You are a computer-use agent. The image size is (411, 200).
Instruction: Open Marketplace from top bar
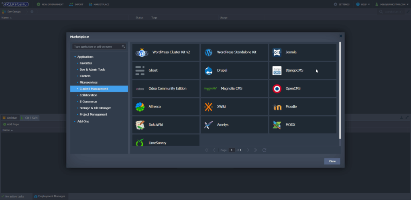pos(99,4)
